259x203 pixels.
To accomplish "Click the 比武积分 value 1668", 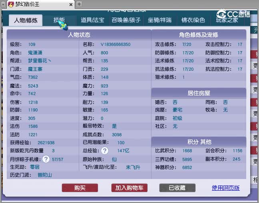I will tap(187, 151).
